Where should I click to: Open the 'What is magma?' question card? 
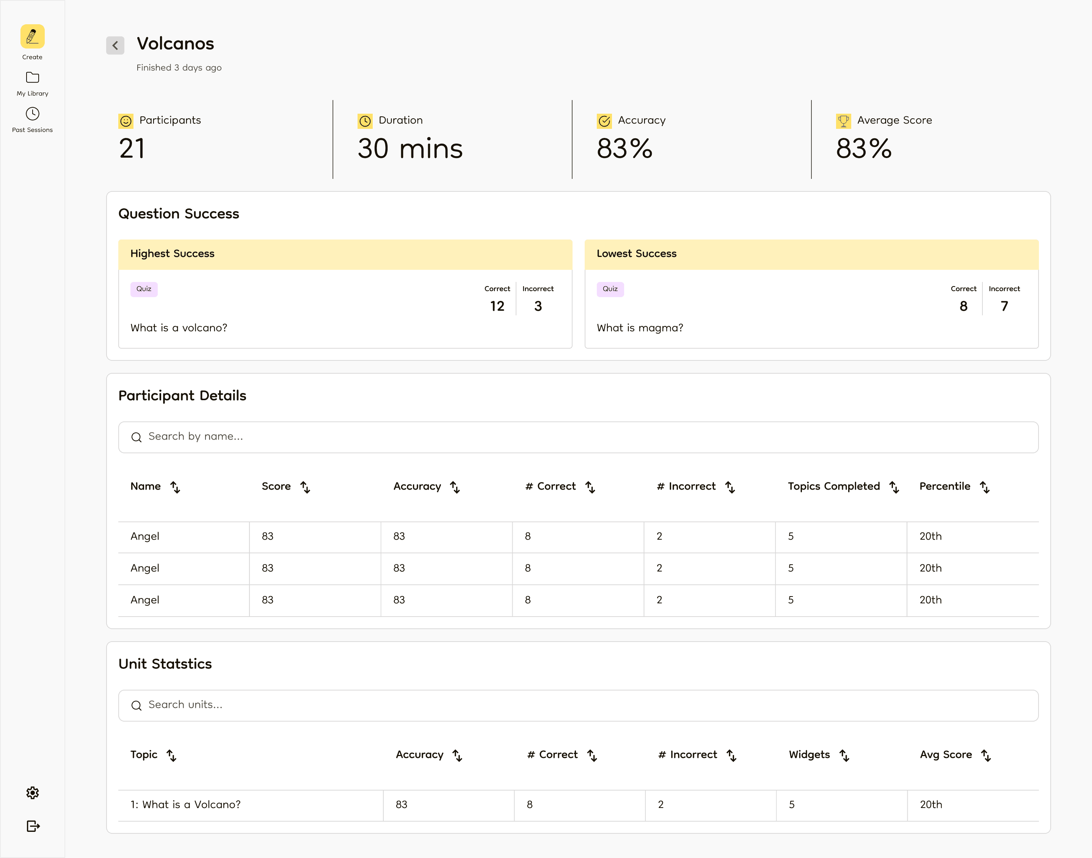coord(811,309)
